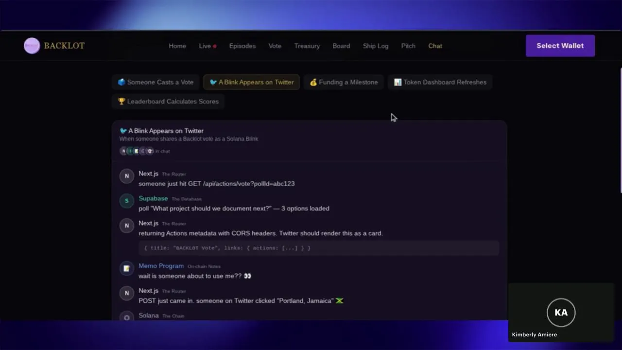Screen dimensions: 622x350
Task: Click the Memo Program notepad avatar
Action: 127,268
